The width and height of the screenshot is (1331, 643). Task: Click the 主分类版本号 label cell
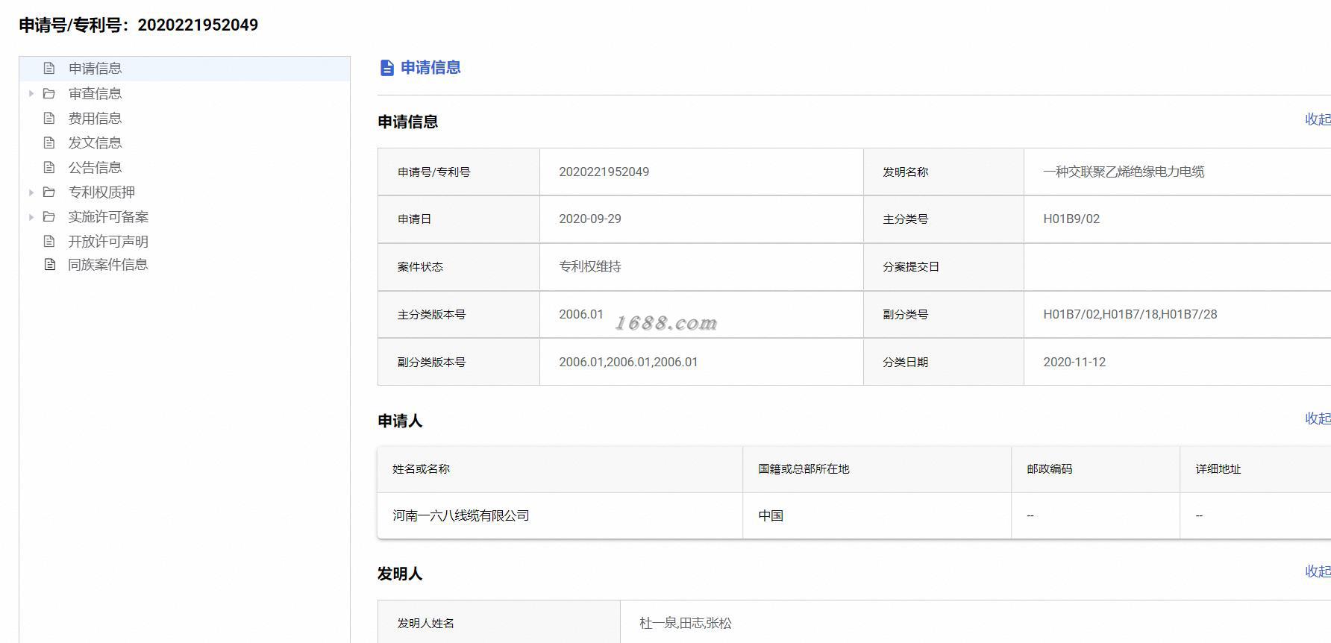pos(459,315)
